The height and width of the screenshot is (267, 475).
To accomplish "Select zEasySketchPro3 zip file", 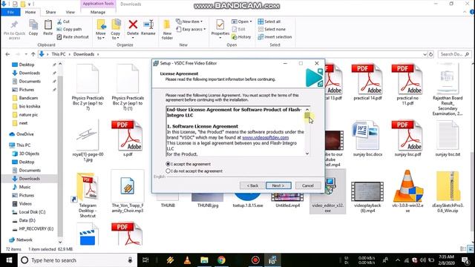I will 448,191.
